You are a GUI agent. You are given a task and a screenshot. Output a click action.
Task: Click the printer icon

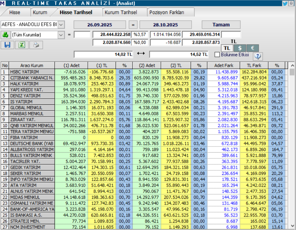point(36,45)
